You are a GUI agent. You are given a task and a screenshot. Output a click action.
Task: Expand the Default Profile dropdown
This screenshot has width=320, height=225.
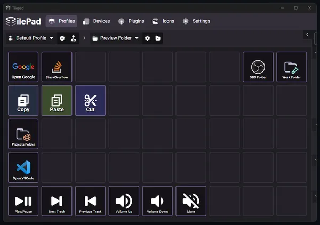click(31, 38)
